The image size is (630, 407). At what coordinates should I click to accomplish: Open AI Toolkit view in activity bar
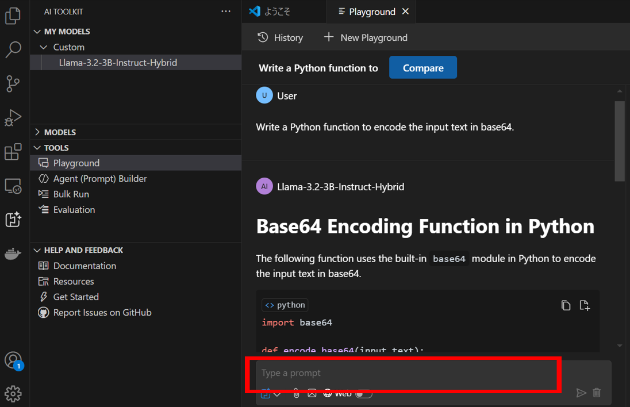(13, 220)
